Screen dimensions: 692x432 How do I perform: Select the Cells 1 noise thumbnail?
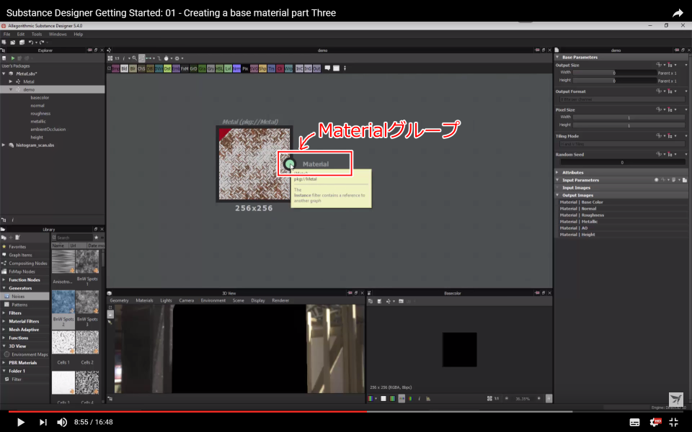click(x=63, y=342)
